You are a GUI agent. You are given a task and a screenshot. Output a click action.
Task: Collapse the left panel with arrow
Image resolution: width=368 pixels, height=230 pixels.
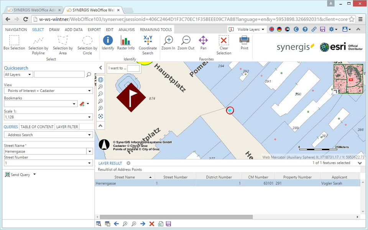point(100,67)
